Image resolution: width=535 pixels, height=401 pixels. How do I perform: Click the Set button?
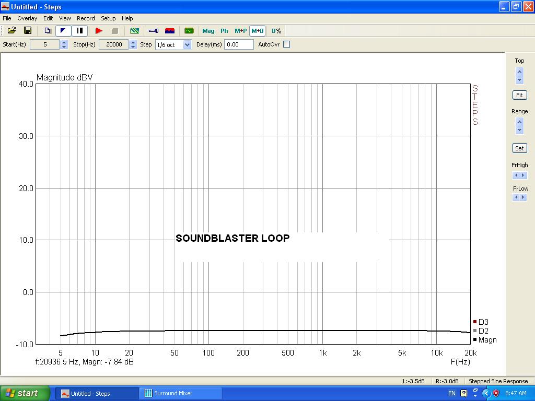point(519,148)
